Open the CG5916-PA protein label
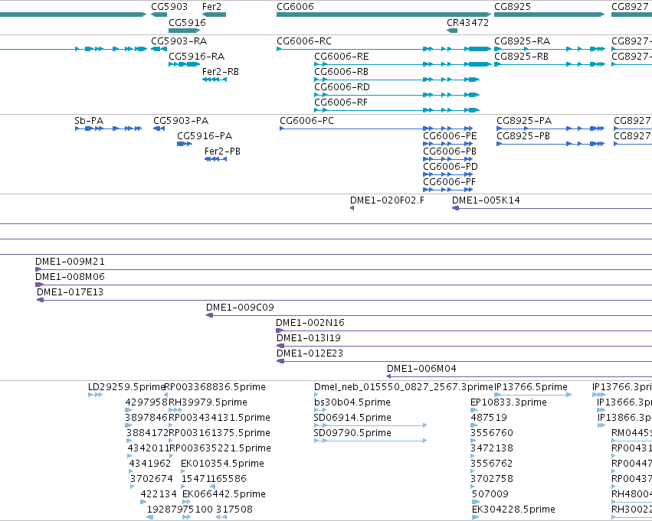Viewport: 652px width, 521px height. tap(205, 136)
